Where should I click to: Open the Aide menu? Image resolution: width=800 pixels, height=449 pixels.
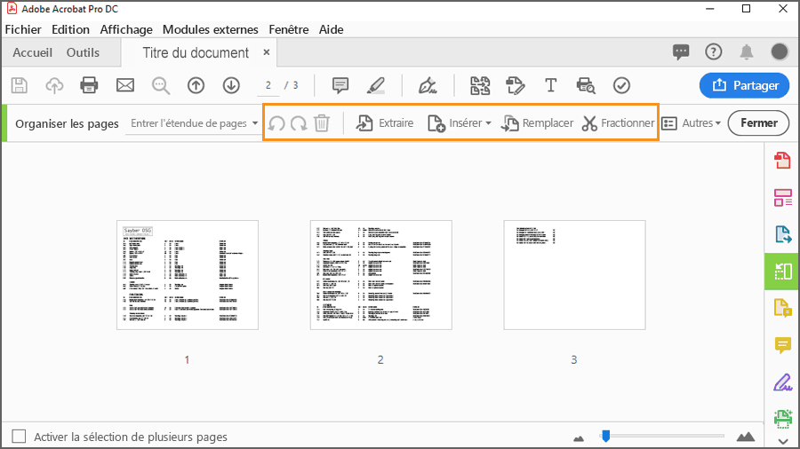coord(332,29)
